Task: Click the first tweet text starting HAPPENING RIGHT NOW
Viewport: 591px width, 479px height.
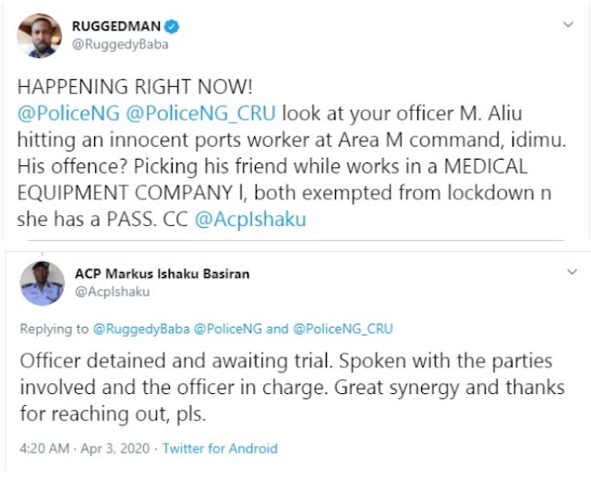Action: pyautogui.click(x=292, y=153)
